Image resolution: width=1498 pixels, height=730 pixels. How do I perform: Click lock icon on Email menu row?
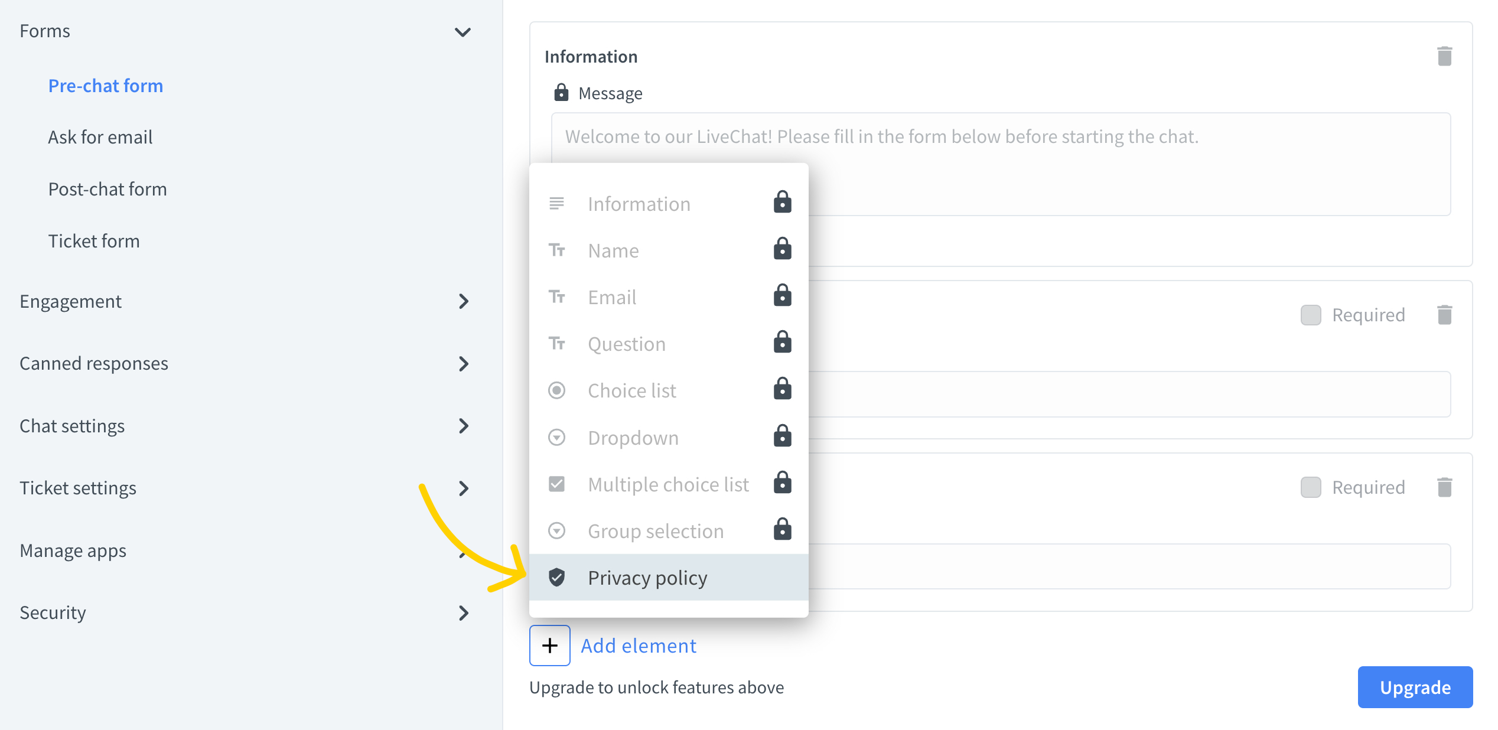click(x=782, y=295)
